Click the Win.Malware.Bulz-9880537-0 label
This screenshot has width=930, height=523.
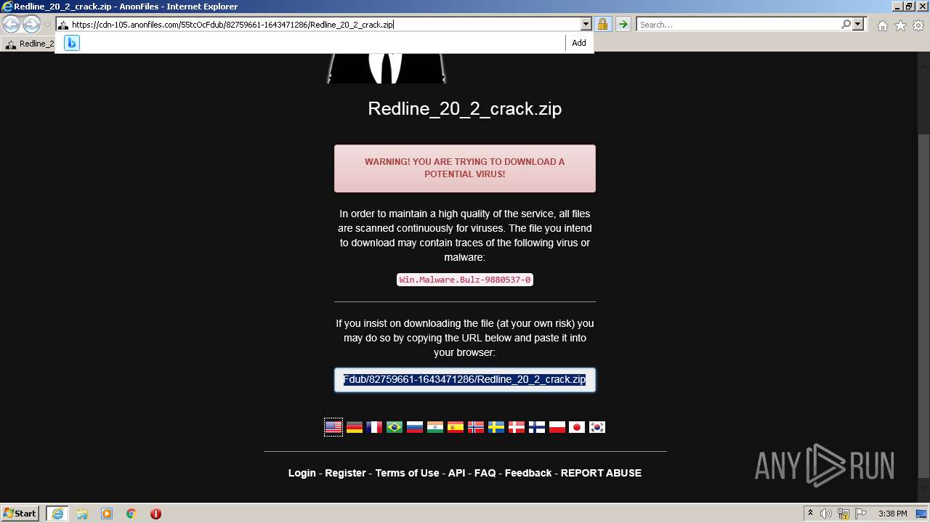pyautogui.click(x=465, y=280)
